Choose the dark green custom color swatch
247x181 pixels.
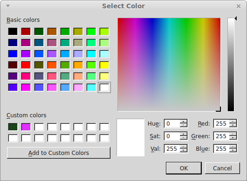coord(13,127)
